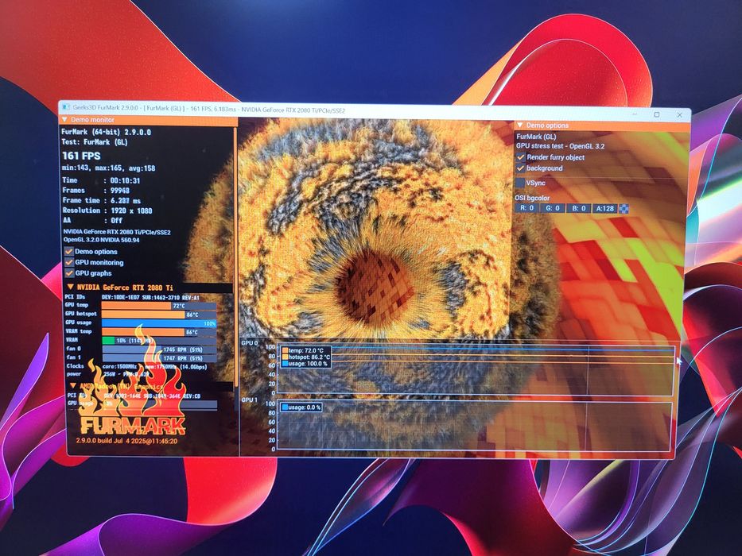This screenshot has width=742, height=556.
Task: Click the PCI IDs DEV:10DE-1E07 row
Action: [131, 297]
